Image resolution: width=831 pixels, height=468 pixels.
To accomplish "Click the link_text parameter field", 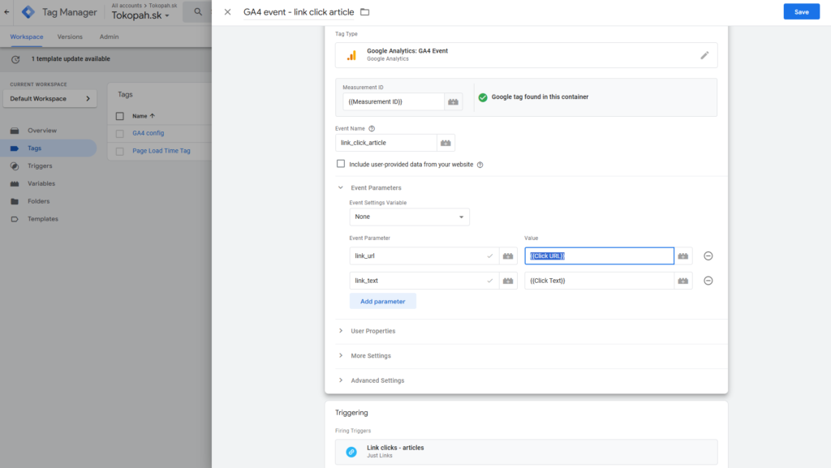I will click(424, 281).
